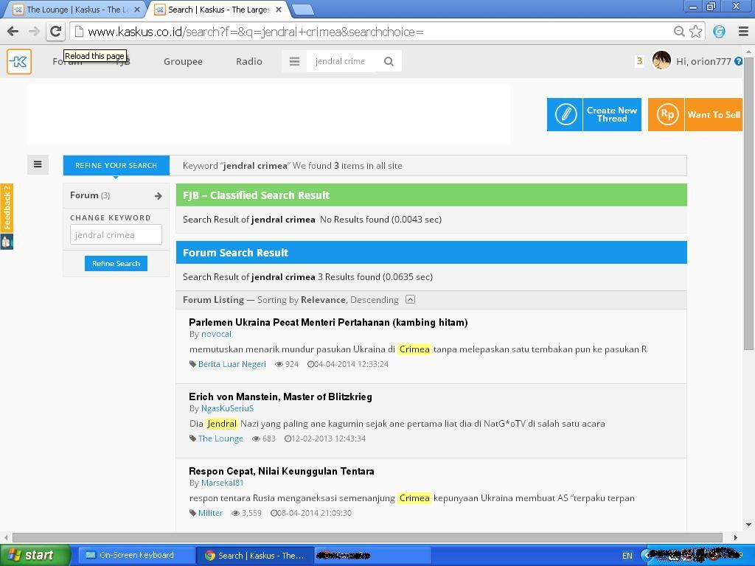Viewport: 755px width, 566px height.
Task: Expand the Forum (3) filter arrow
Action: pos(158,196)
